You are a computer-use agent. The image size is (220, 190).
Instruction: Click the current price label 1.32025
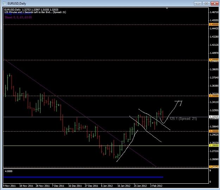pyautogui.click(x=214, y=117)
